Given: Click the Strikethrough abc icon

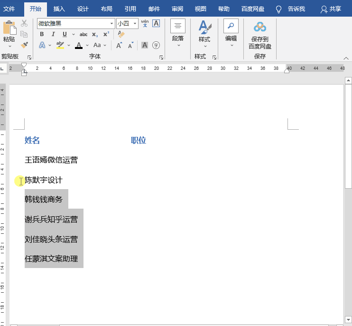Looking at the screenshot, I should coord(83,34).
